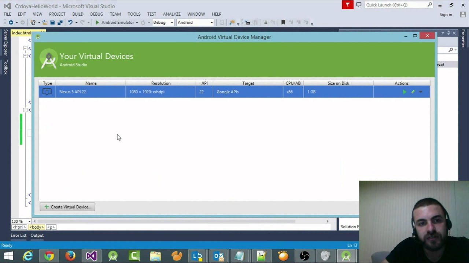Select the Nexus 5 API 22 row name
469x263 pixels.
pos(73,92)
